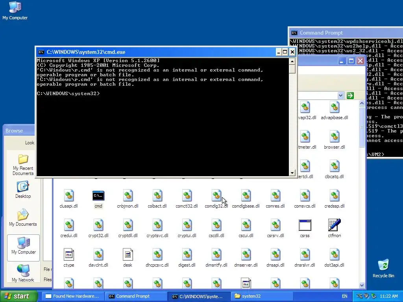
Task: Switch to C:\WINDOWS\syste... taskbar item
Action: 199,296
